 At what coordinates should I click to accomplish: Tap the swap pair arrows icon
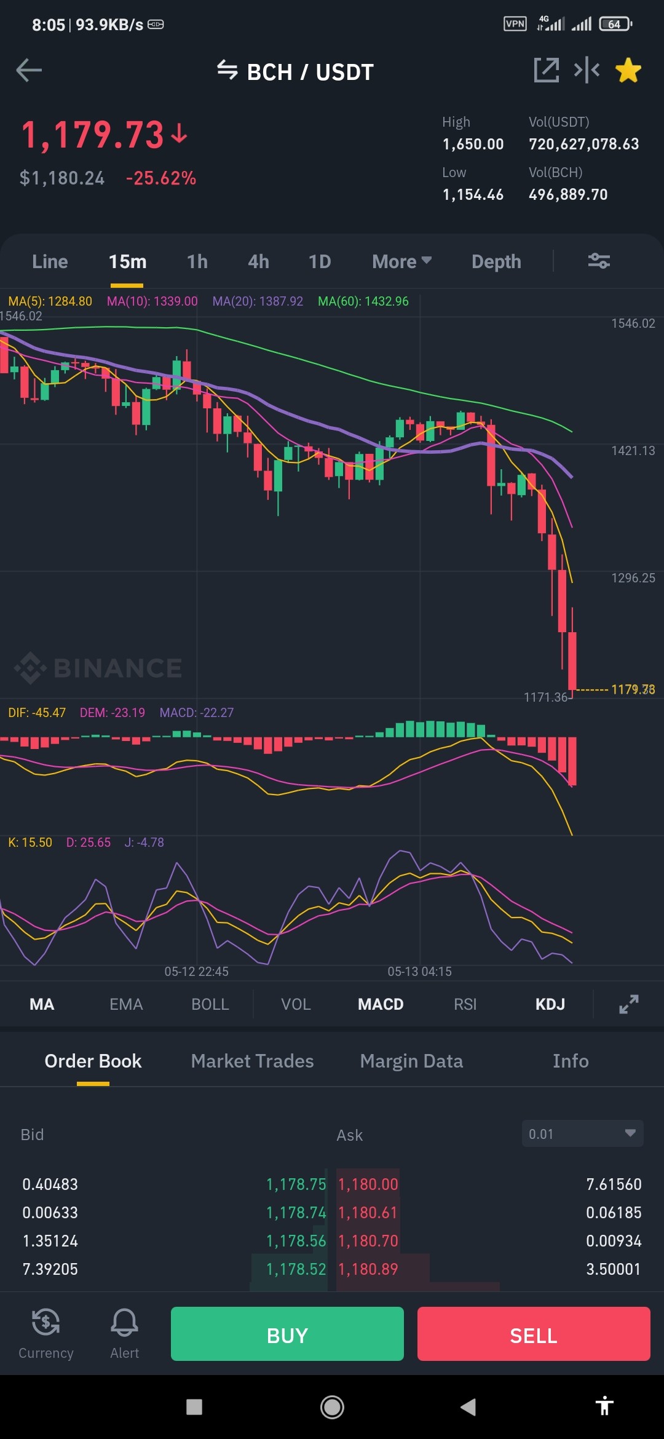click(227, 70)
